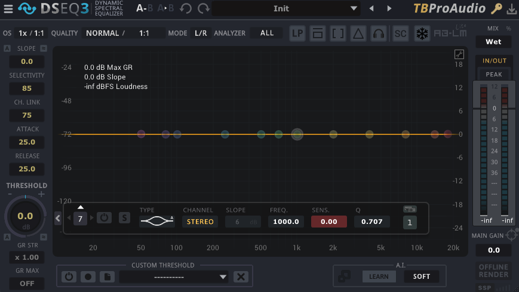Select the 1k band node on graph

(297, 134)
